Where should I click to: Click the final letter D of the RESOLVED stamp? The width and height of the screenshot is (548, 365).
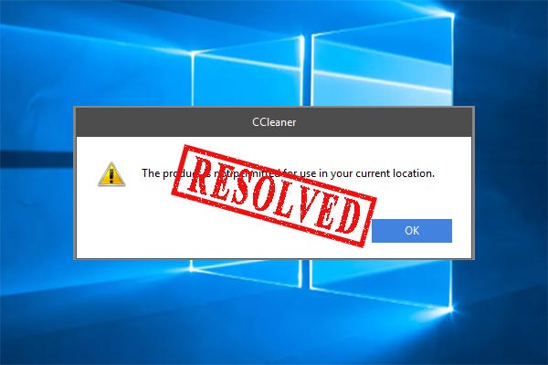(x=347, y=216)
